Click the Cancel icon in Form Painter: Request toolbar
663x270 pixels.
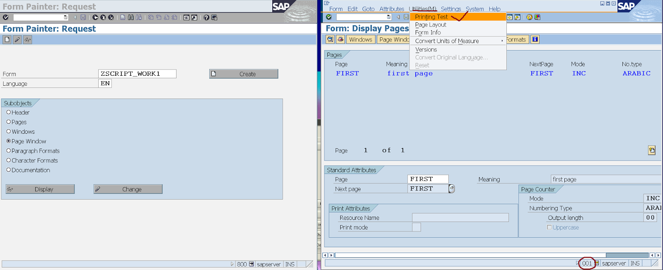[111, 17]
